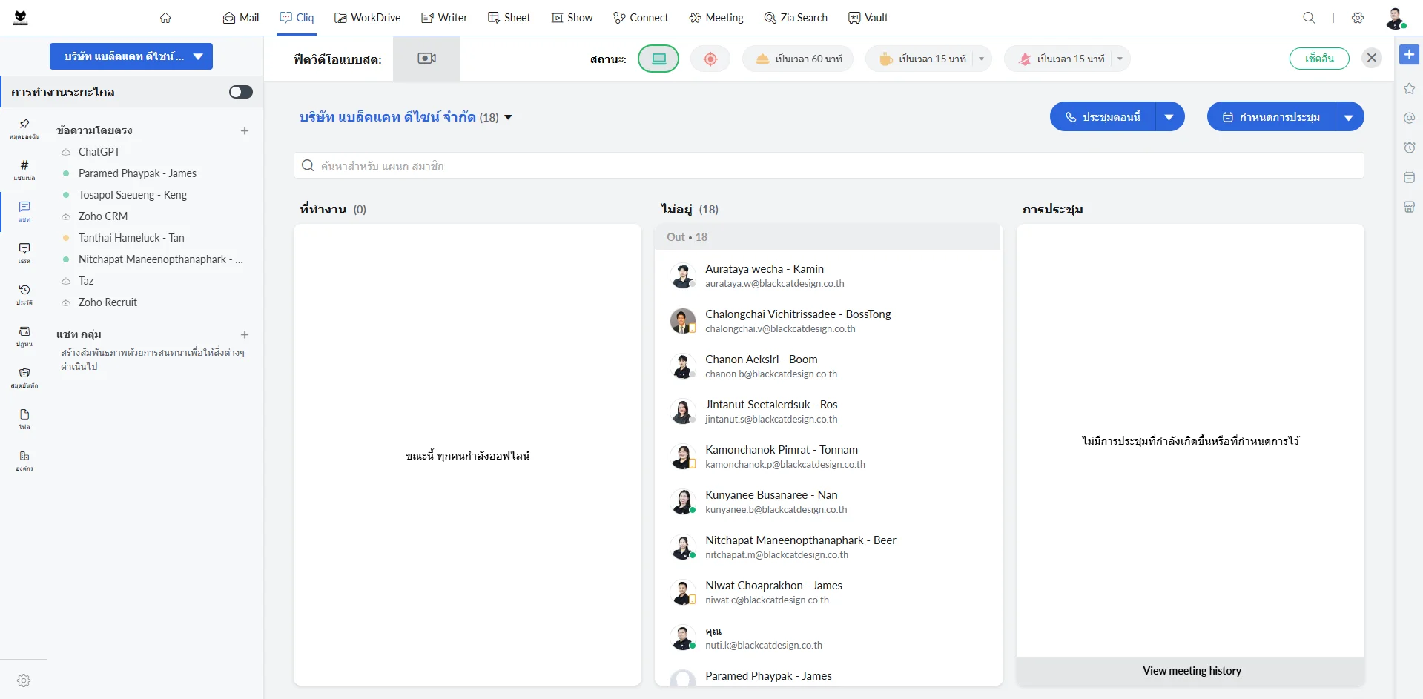Expand the Meet Now button dropdown arrow
The image size is (1423, 699).
[1169, 117]
